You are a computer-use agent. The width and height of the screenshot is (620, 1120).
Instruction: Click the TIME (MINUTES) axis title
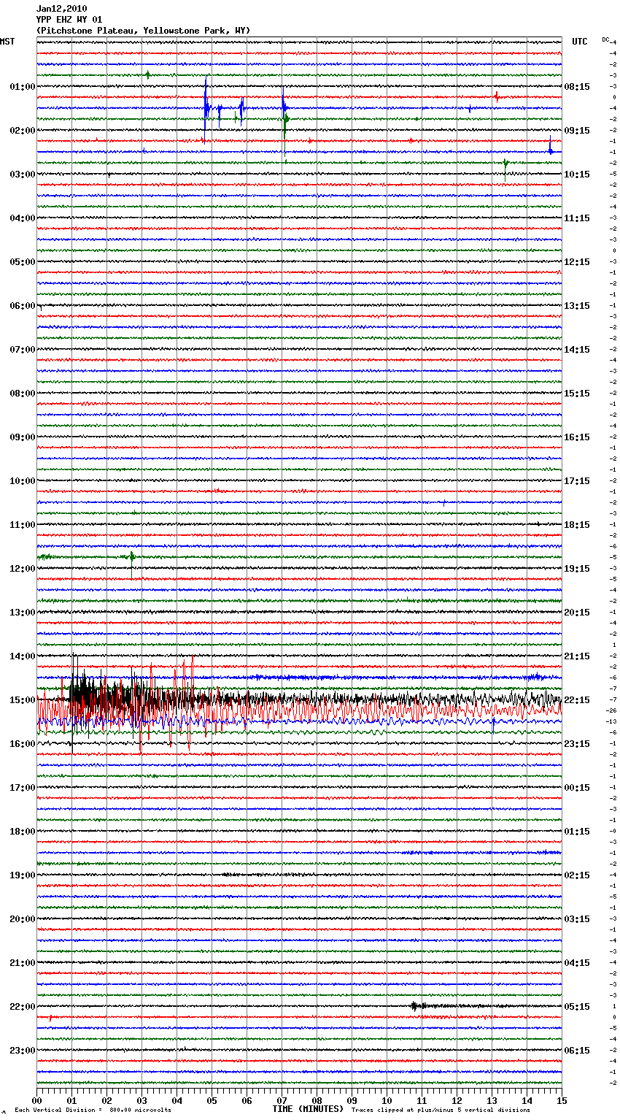308,1109
